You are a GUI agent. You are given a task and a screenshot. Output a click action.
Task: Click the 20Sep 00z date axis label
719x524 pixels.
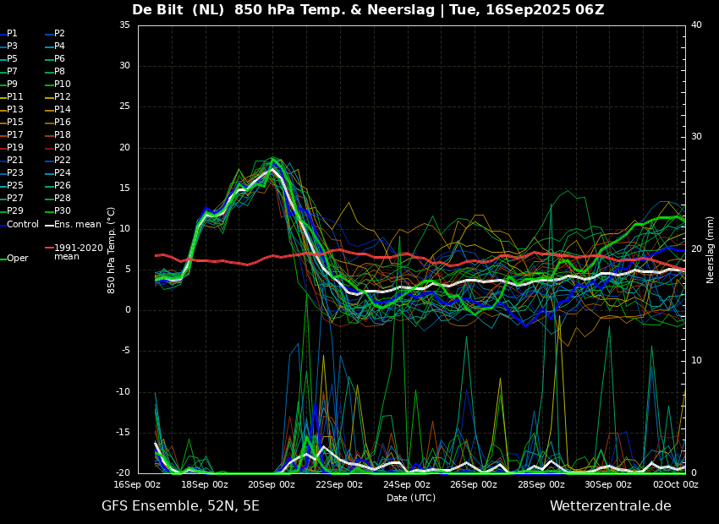coord(273,484)
